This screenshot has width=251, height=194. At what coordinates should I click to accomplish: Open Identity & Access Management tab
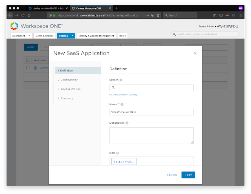point(96,36)
